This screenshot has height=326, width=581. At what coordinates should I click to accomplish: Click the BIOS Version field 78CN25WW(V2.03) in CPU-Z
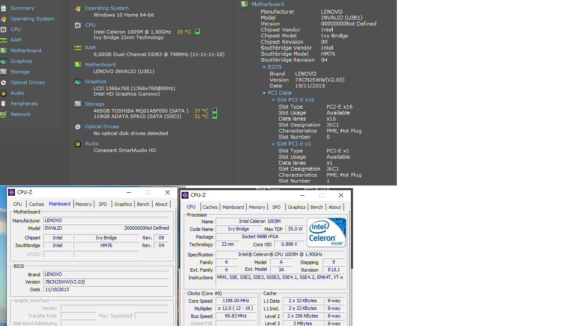tap(106, 282)
